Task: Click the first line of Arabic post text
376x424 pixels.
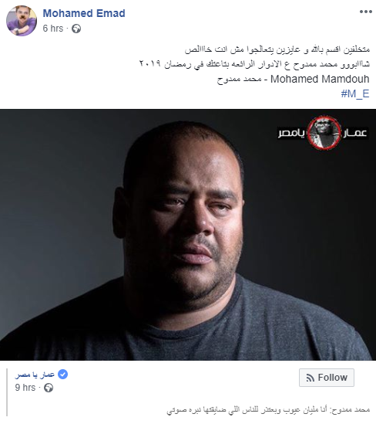Action: coord(277,49)
